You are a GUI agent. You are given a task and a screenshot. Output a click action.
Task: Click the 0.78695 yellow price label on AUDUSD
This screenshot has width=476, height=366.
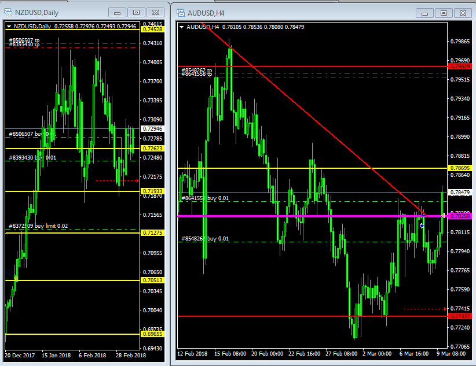pos(460,168)
